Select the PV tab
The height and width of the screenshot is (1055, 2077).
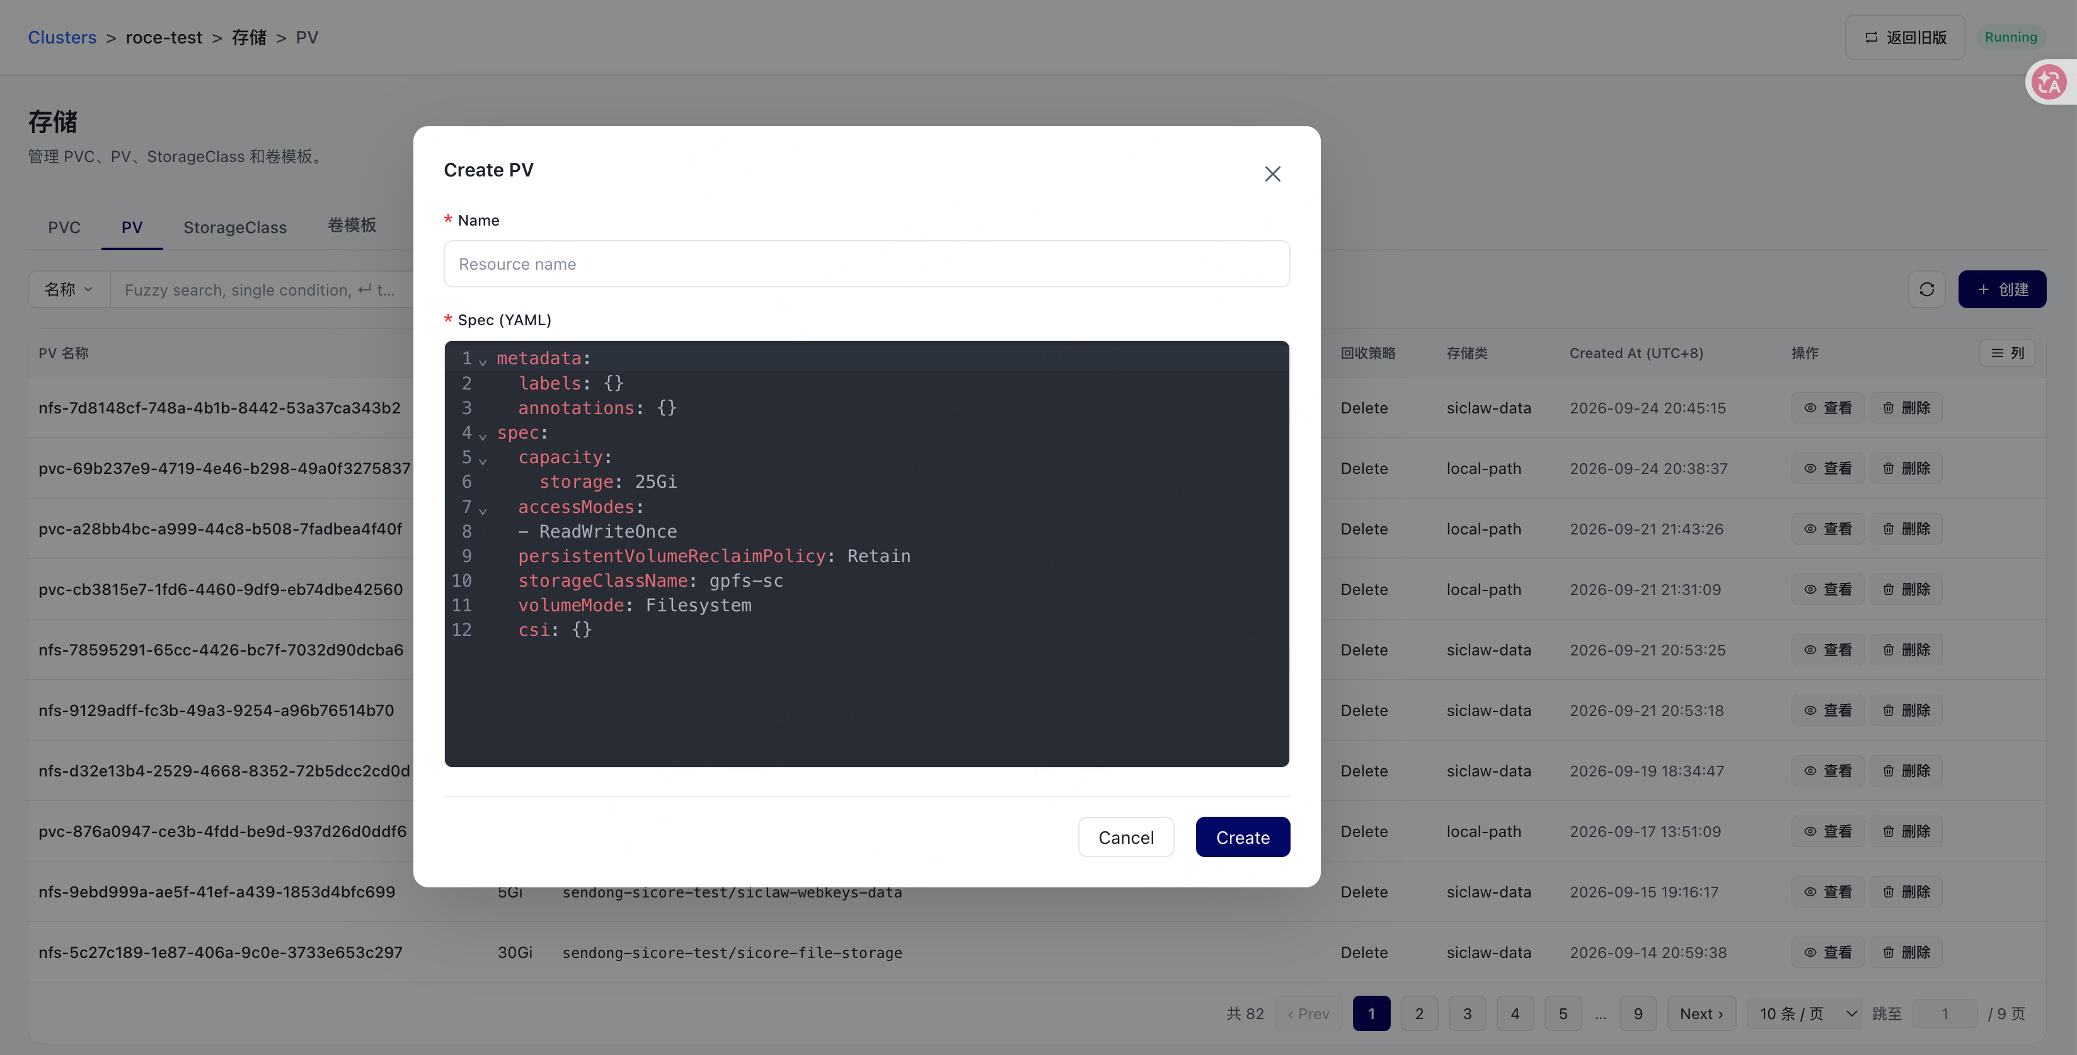click(x=132, y=228)
